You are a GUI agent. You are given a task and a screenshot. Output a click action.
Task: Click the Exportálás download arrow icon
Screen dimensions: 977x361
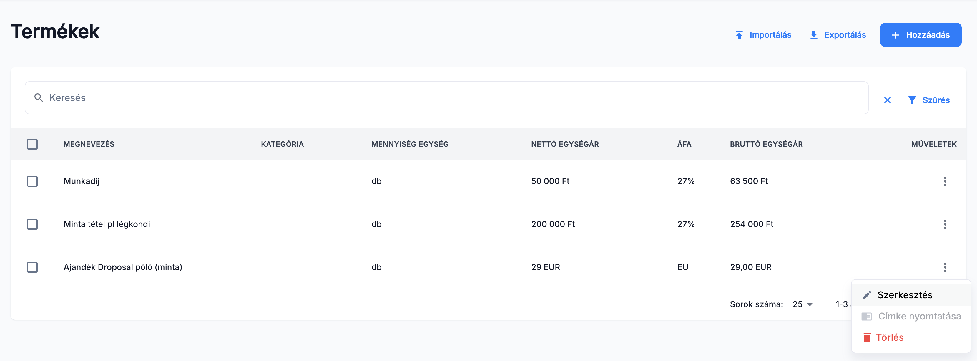[814, 35]
